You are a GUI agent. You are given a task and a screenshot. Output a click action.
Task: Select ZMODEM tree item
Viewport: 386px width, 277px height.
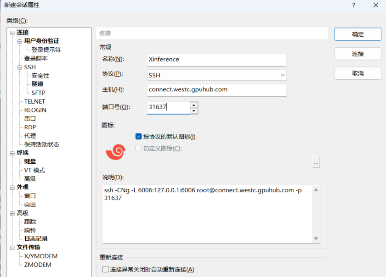click(x=38, y=265)
